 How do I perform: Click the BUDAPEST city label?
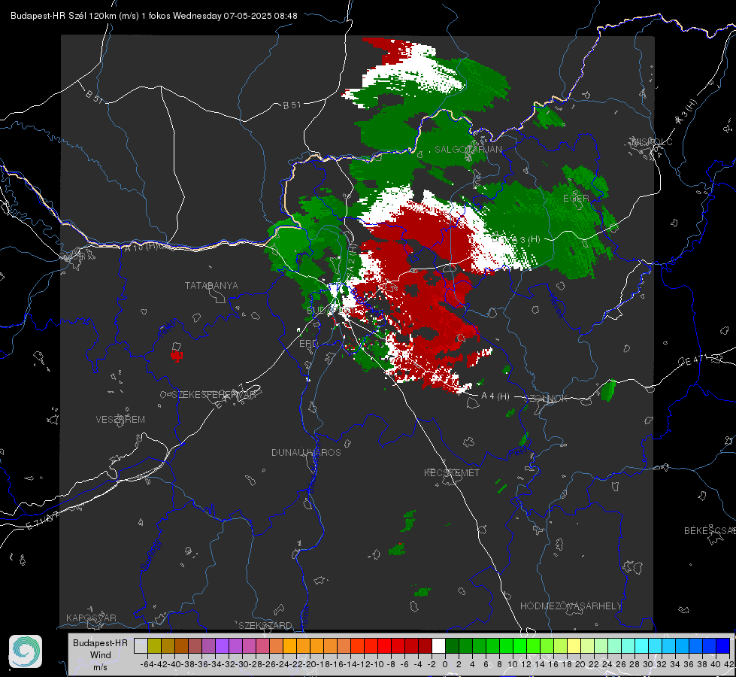pos(329,311)
